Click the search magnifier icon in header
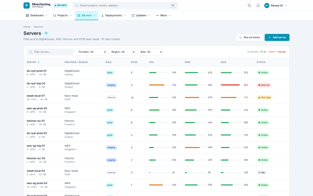 tap(77, 5)
